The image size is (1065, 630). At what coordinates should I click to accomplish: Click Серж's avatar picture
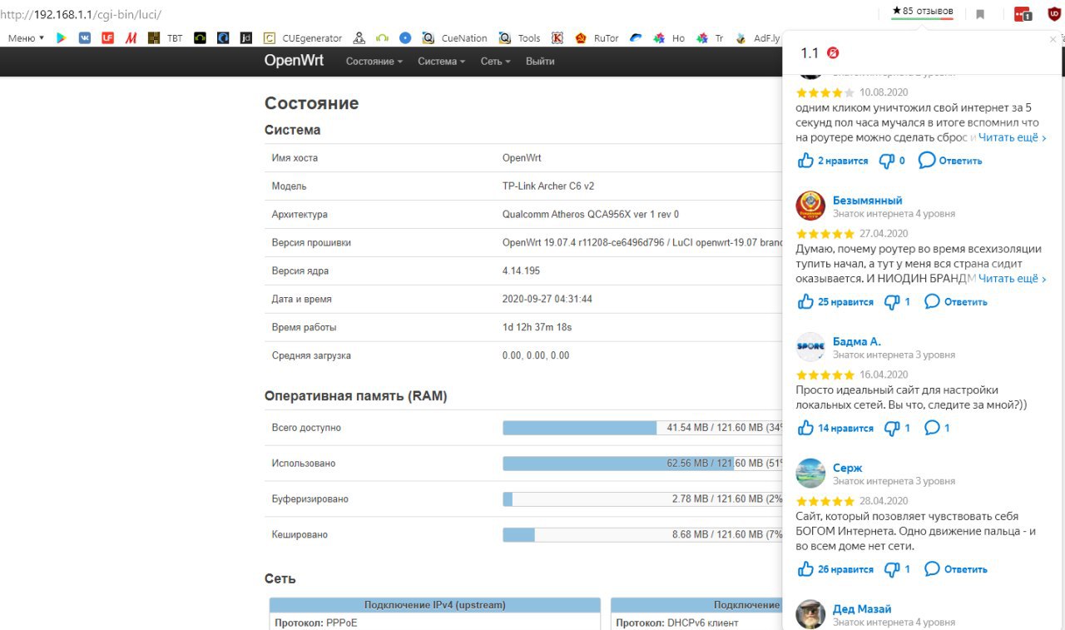810,473
